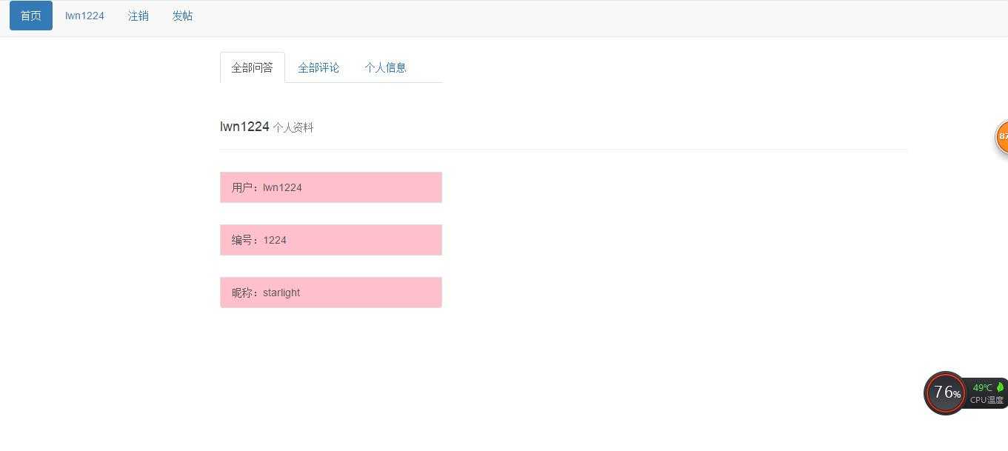
Task: Go to the 首页 home button
Action: click(x=31, y=16)
